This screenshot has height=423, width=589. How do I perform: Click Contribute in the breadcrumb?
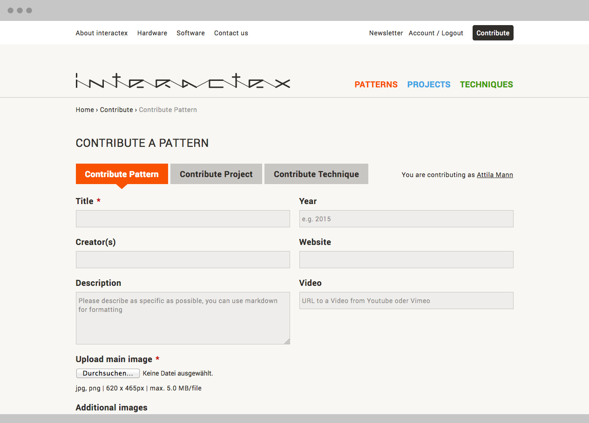[x=116, y=110]
